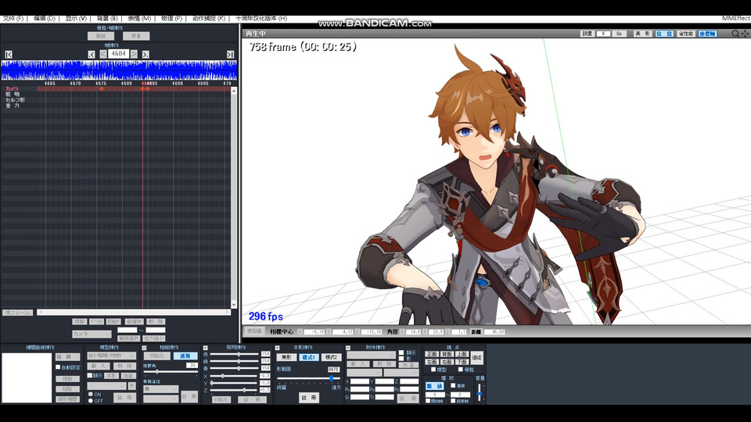Open the 文件 (F) menu

click(13, 18)
